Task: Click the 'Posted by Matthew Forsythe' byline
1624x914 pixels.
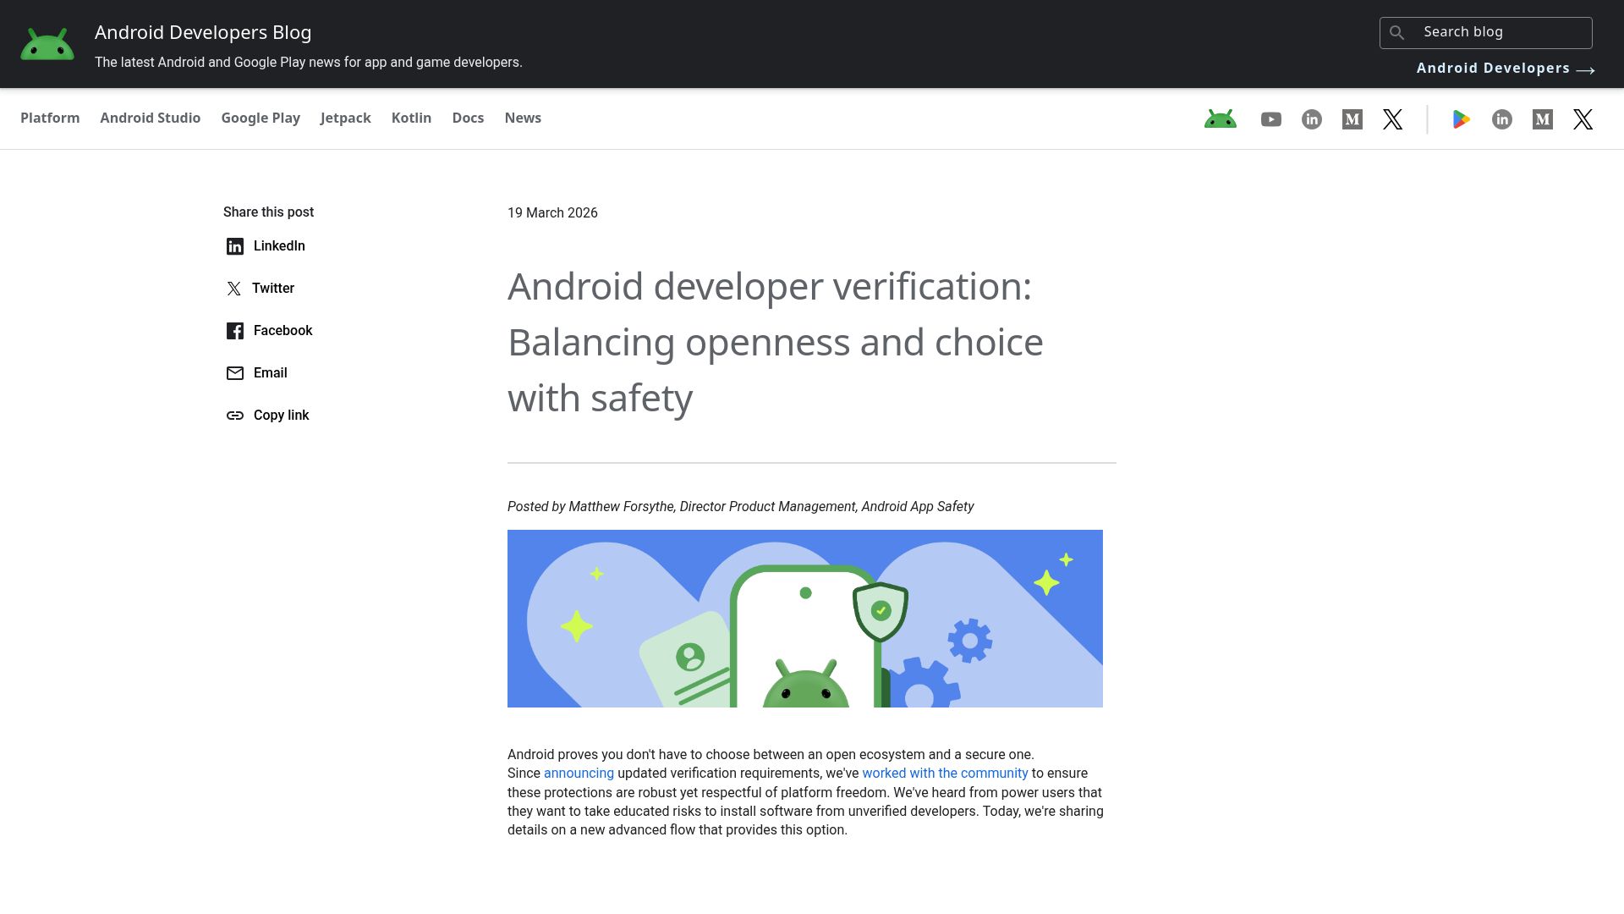Action: [741, 507]
